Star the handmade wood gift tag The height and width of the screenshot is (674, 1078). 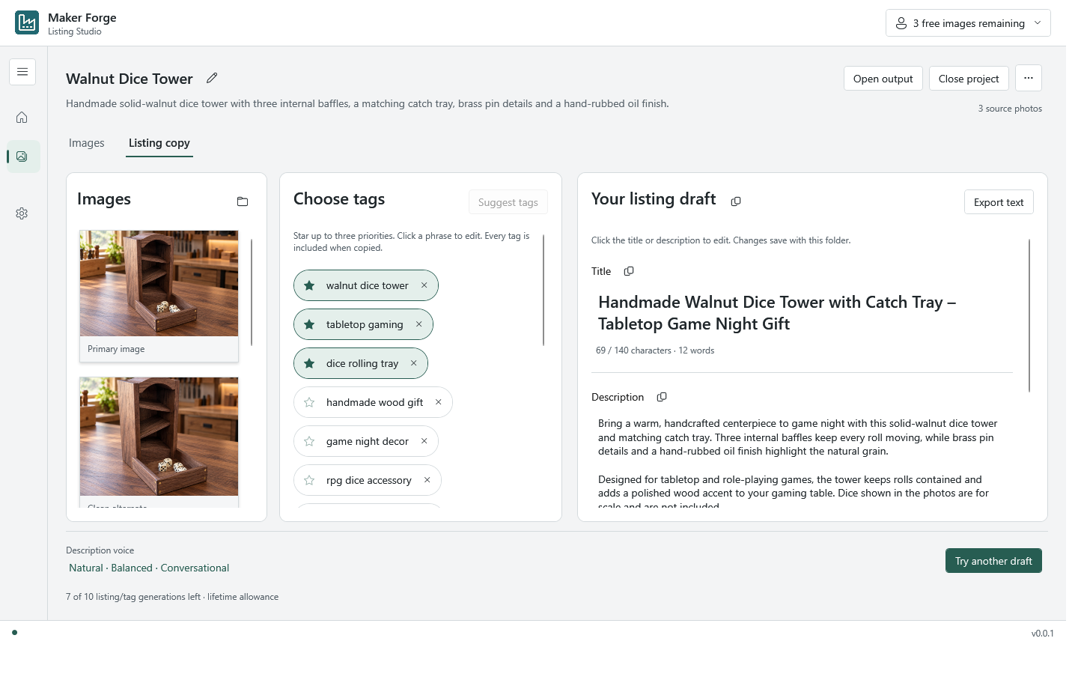tap(309, 402)
